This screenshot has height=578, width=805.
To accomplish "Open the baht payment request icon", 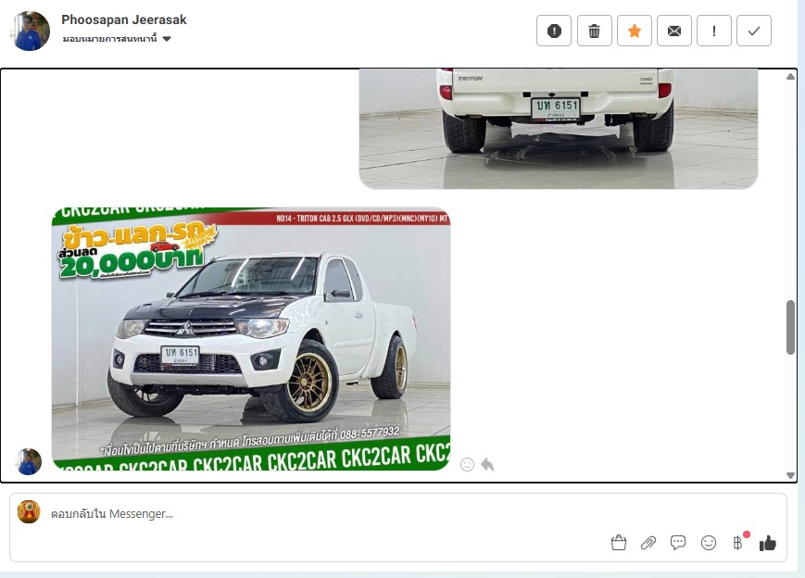I will [x=738, y=543].
